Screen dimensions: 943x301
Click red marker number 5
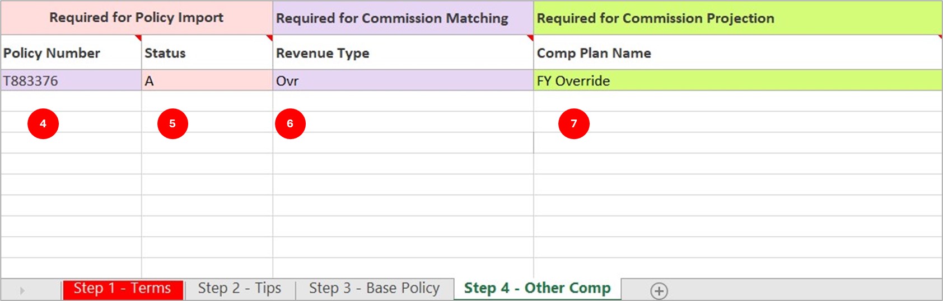pyautogui.click(x=172, y=123)
